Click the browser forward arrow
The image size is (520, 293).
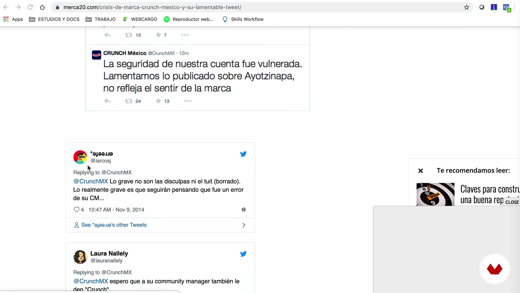click(x=18, y=7)
